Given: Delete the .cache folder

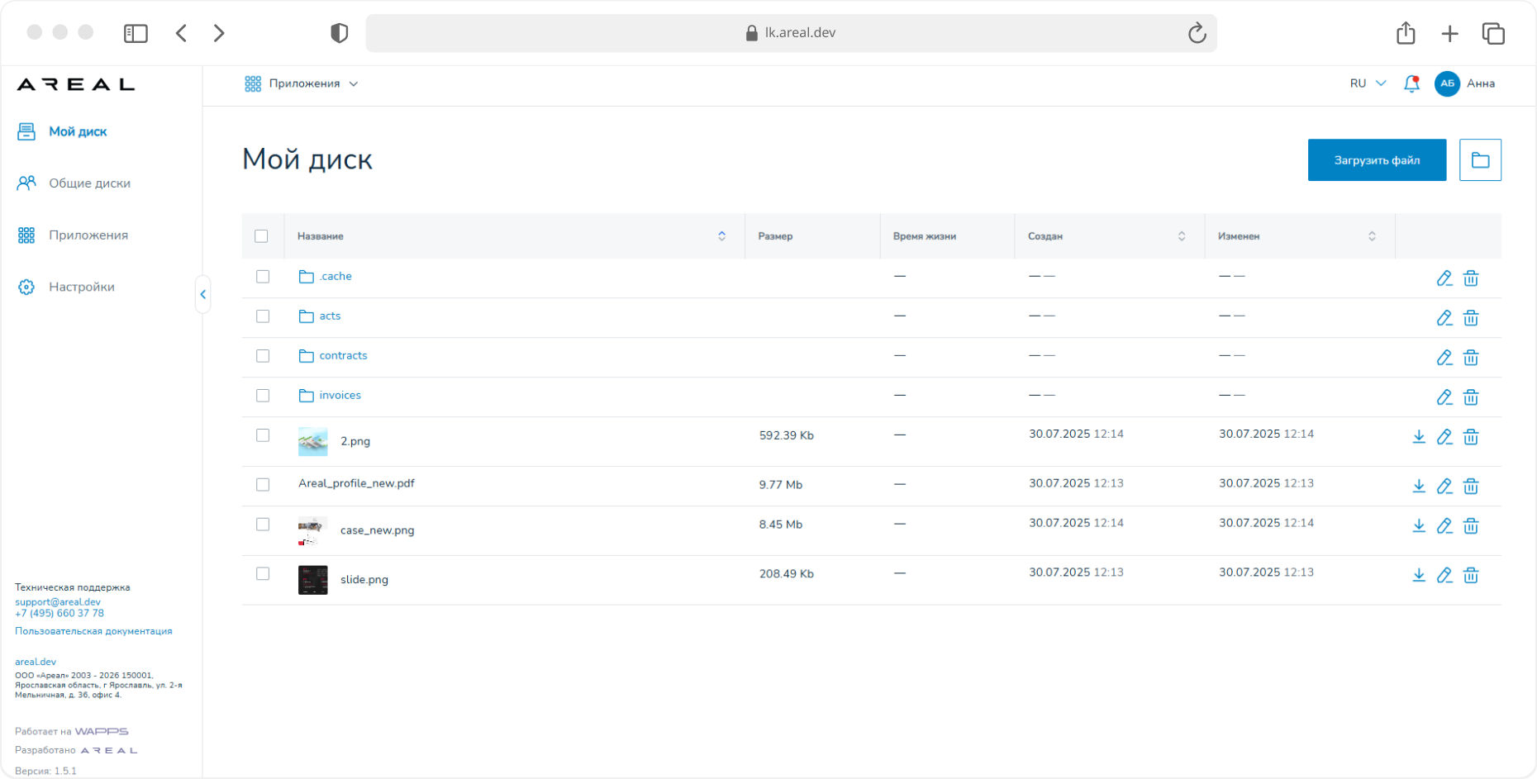Looking at the screenshot, I should click(x=1471, y=278).
